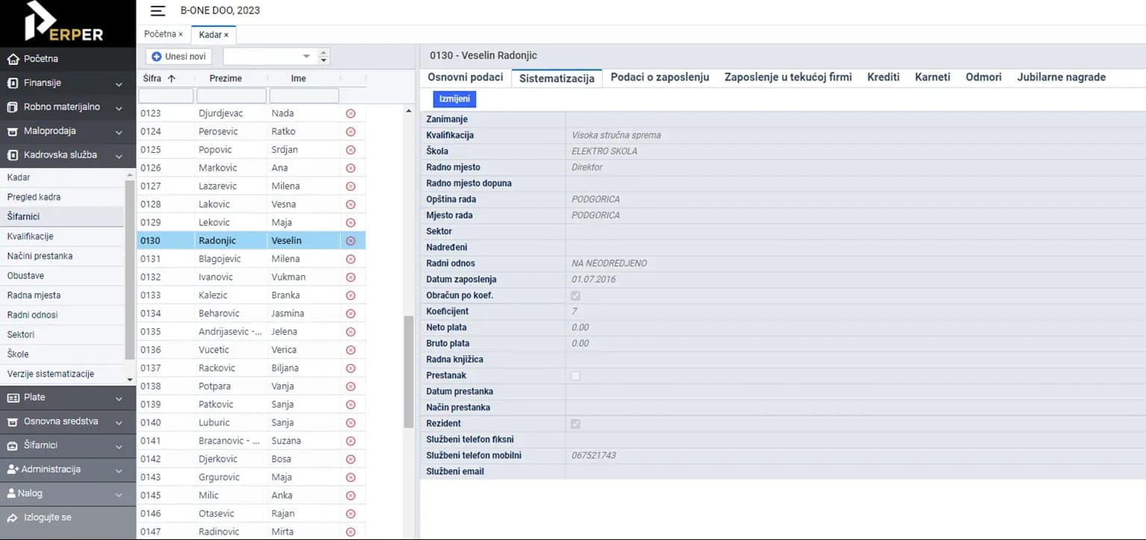The height and width of the screenshot is (540, 1146).
Task: Toggle the hamburger menu icon
Action: pyautogui.click(x=157, y=10)
